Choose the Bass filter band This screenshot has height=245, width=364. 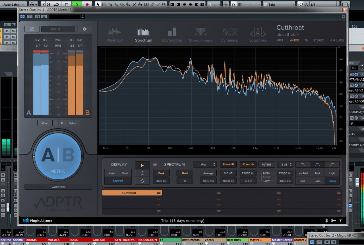coord(317,181)
